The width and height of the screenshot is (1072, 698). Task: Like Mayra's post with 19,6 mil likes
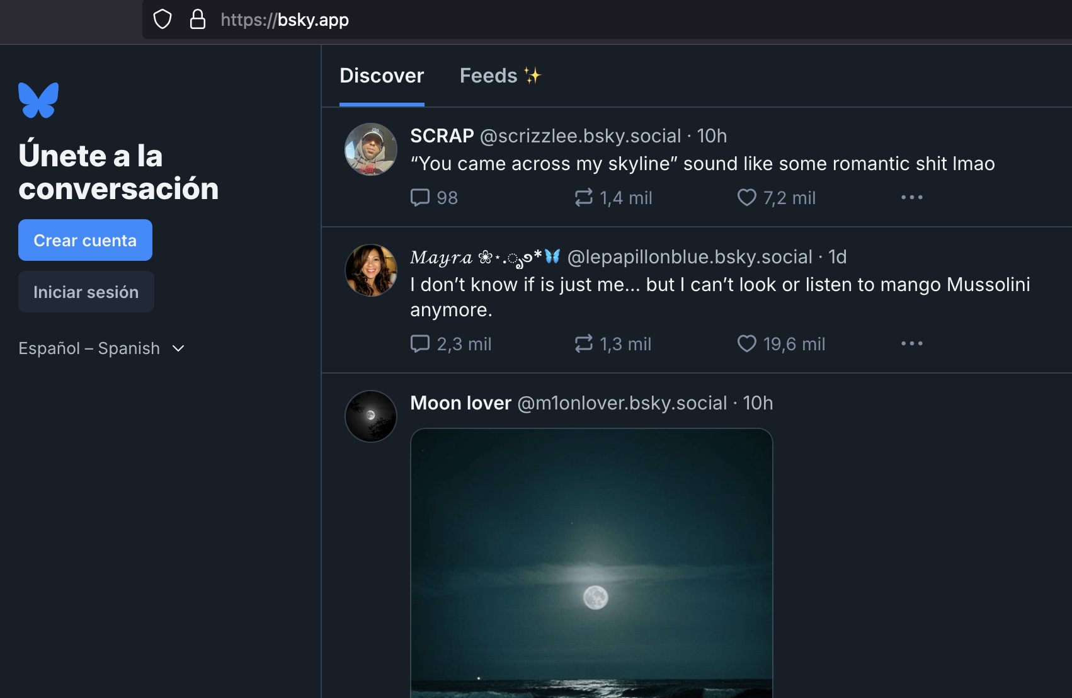pyautogui.click(x=747, y=344)
